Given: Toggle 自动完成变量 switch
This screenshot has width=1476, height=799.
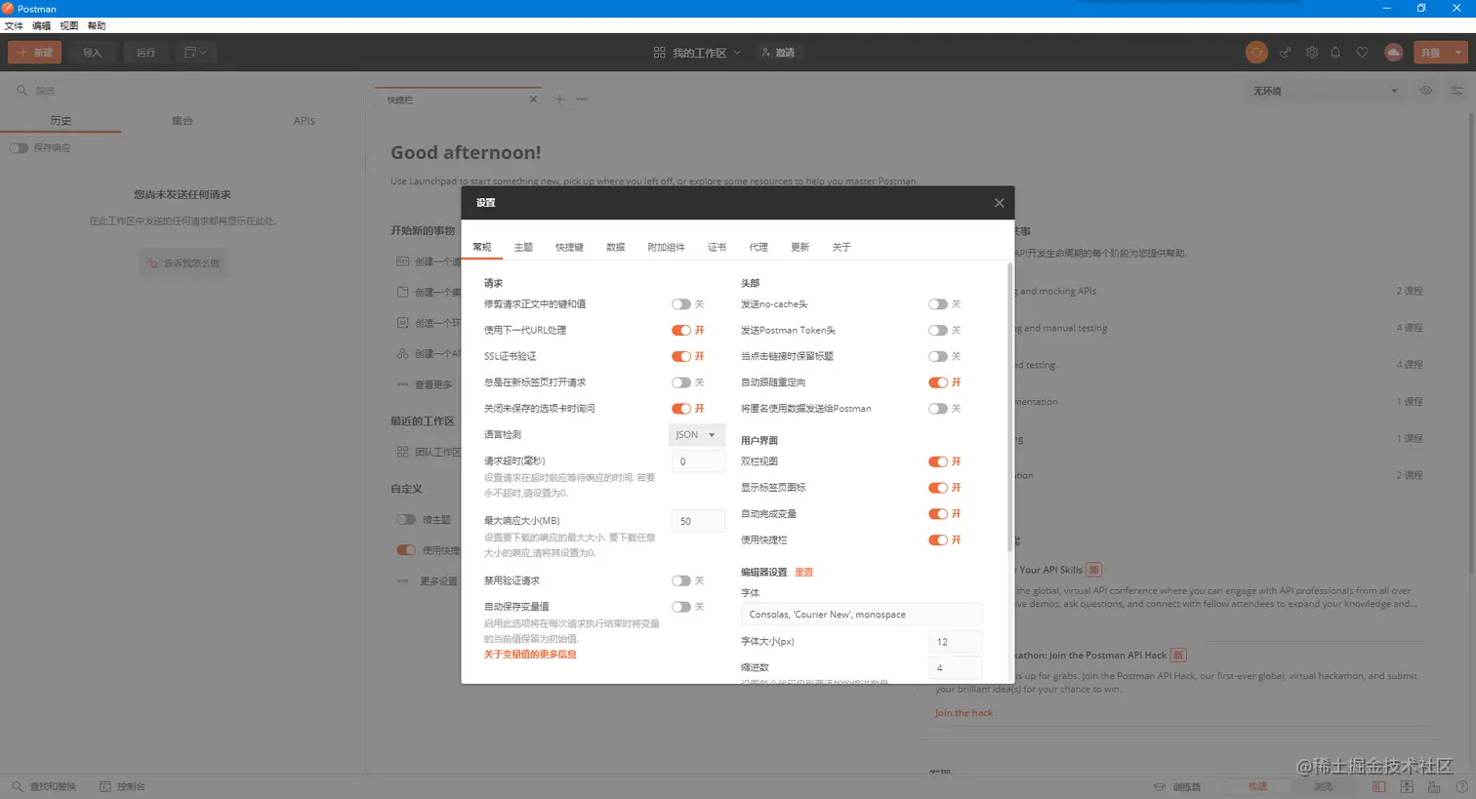Looking at the screenshot, I should click(x=938, y=513).
